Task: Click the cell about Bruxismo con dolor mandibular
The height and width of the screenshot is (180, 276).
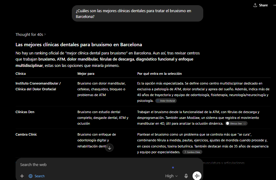Action: [101, 89]
